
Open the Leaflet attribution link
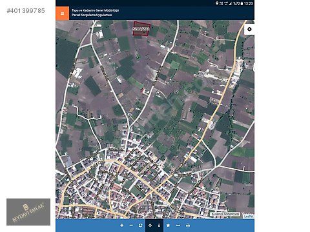coord(249,216)
